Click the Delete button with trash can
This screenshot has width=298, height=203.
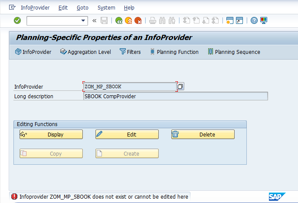point(203,134)
